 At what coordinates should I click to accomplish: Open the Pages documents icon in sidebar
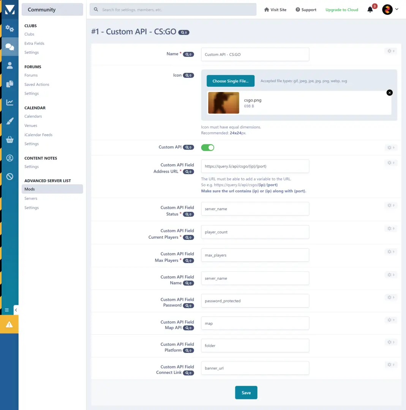9,84
